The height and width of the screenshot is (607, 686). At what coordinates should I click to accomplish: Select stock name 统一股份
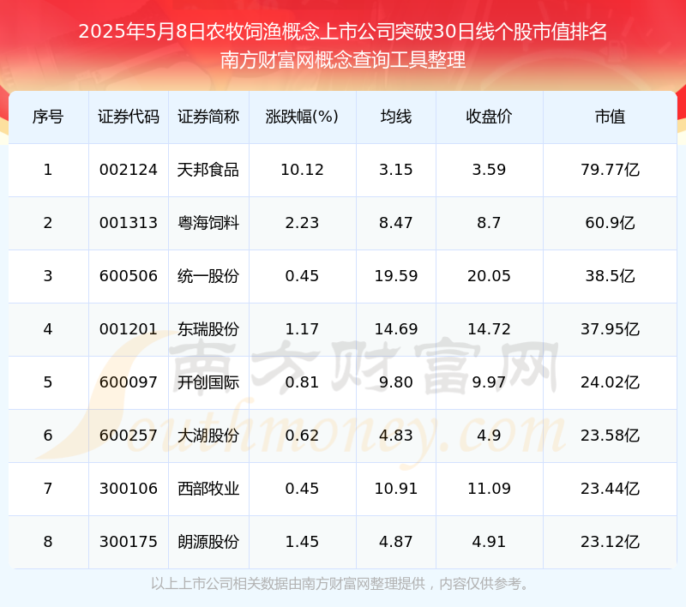click(x=208, y=276)
